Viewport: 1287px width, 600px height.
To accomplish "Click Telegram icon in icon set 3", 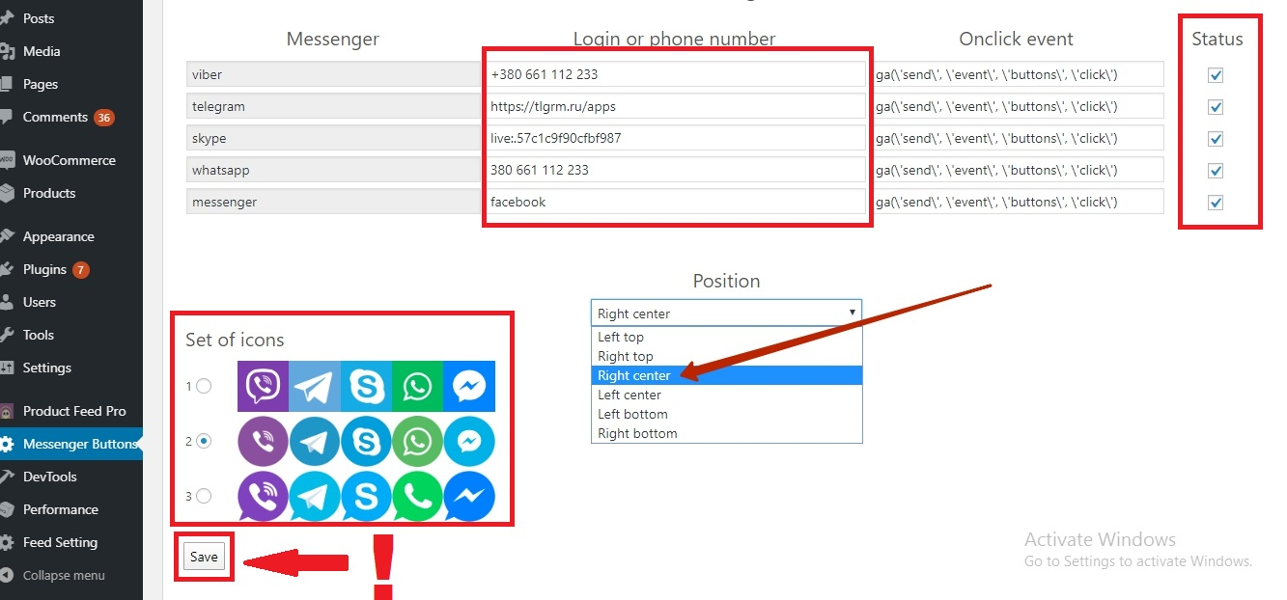I will (x=315, y=497).
